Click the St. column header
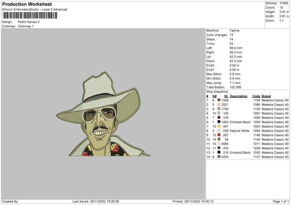The width and height of the screenshot is (291, 205). (x=226, y=96)
